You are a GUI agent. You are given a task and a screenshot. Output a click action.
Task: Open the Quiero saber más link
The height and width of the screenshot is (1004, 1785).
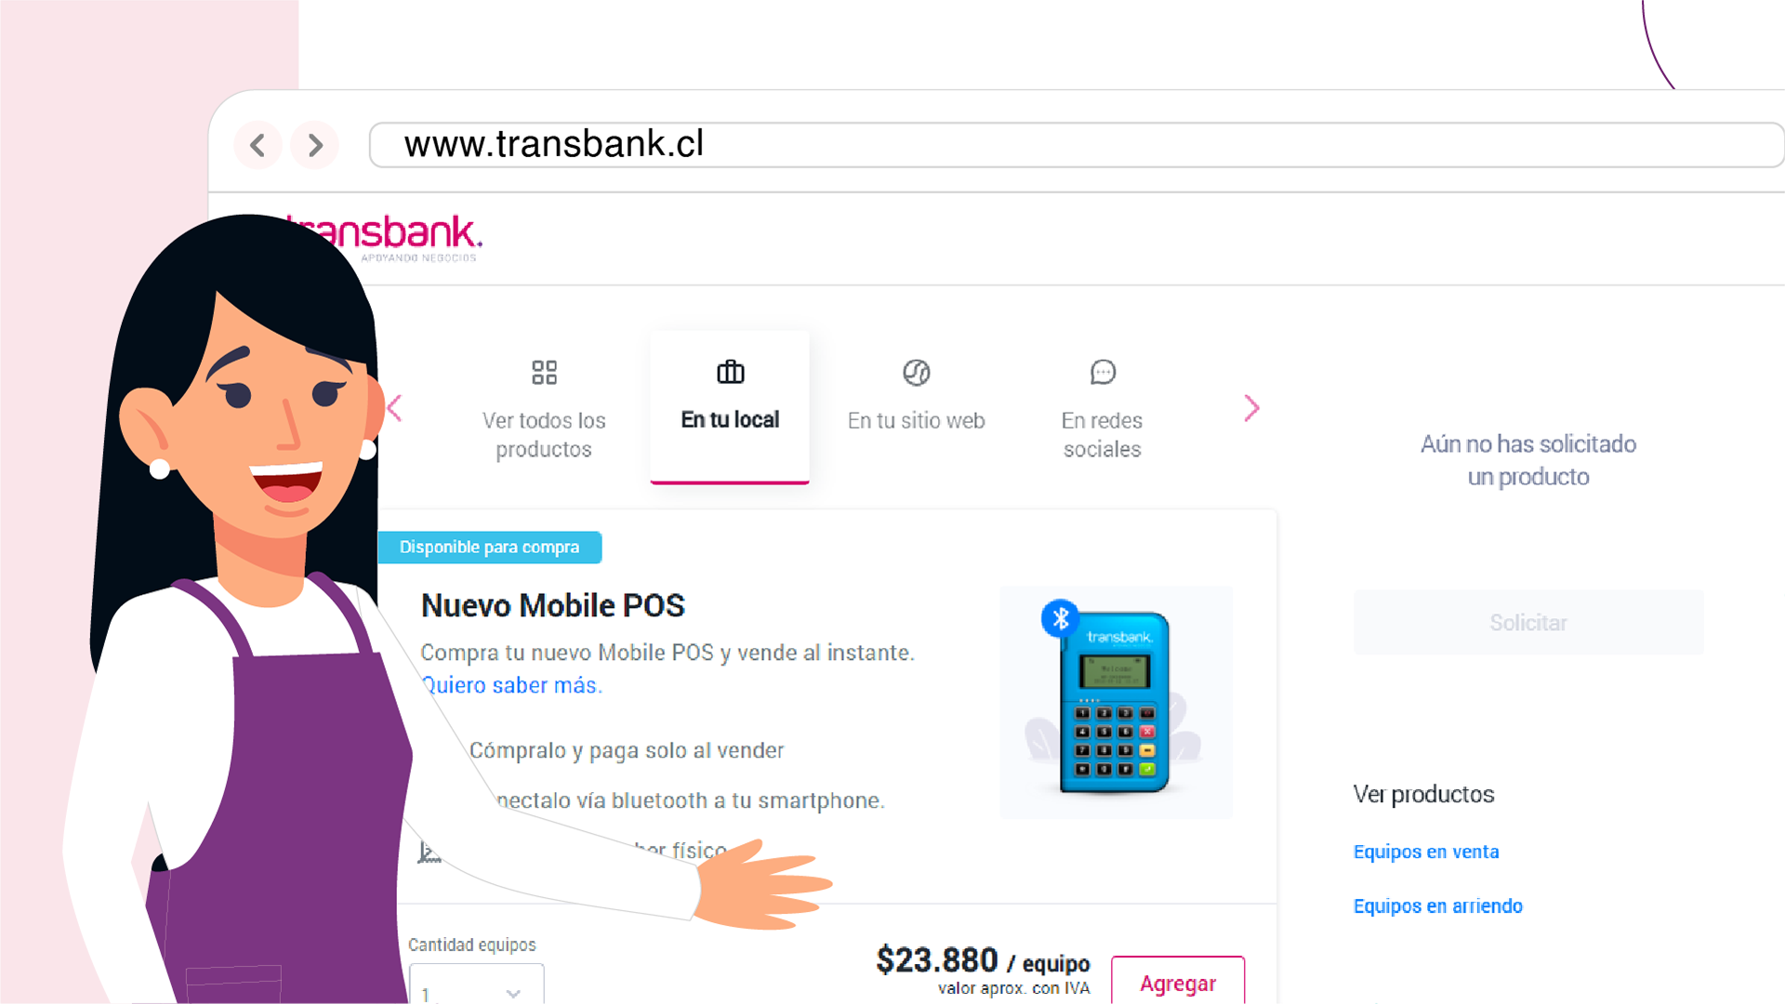(x=512, y=685)
